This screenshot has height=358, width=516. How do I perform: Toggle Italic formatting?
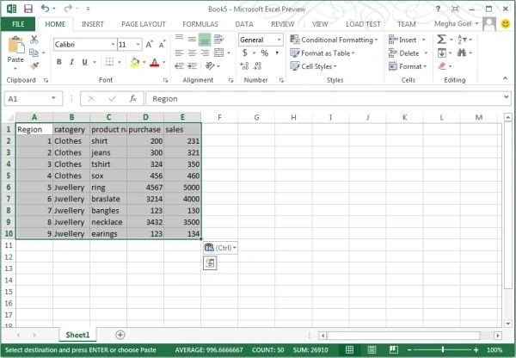point(71,62)
